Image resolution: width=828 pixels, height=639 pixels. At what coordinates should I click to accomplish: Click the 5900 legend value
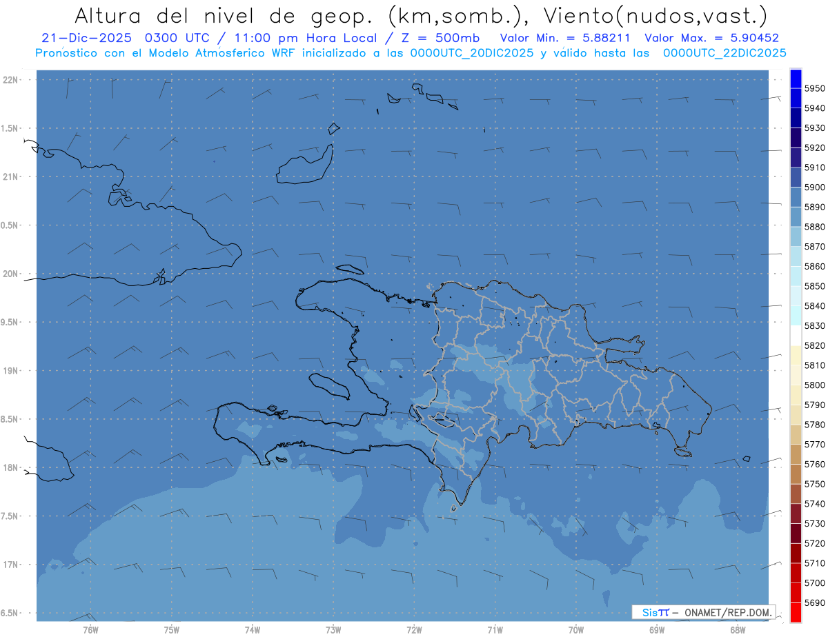point(815,187)
